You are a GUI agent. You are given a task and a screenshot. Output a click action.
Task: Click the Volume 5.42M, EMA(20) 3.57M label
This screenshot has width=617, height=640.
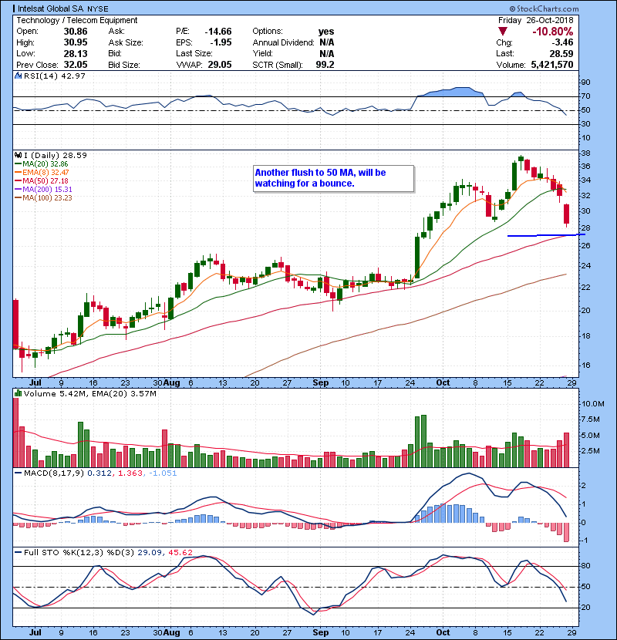[89, 393]
